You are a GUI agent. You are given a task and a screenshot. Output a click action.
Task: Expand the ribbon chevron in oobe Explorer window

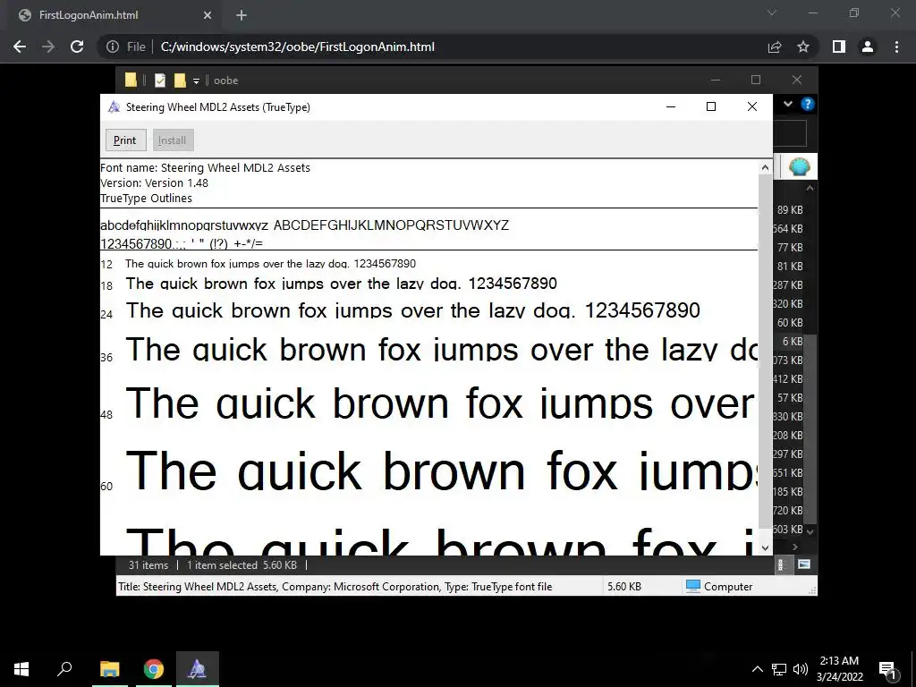(788, 104)
